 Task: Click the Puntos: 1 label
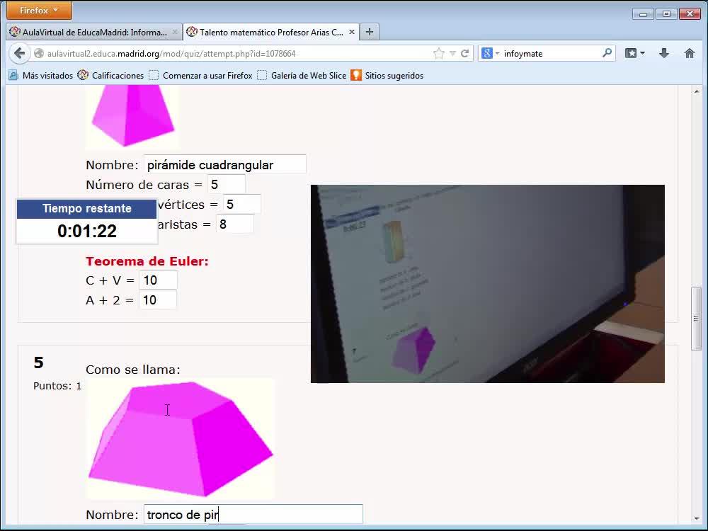57,386
